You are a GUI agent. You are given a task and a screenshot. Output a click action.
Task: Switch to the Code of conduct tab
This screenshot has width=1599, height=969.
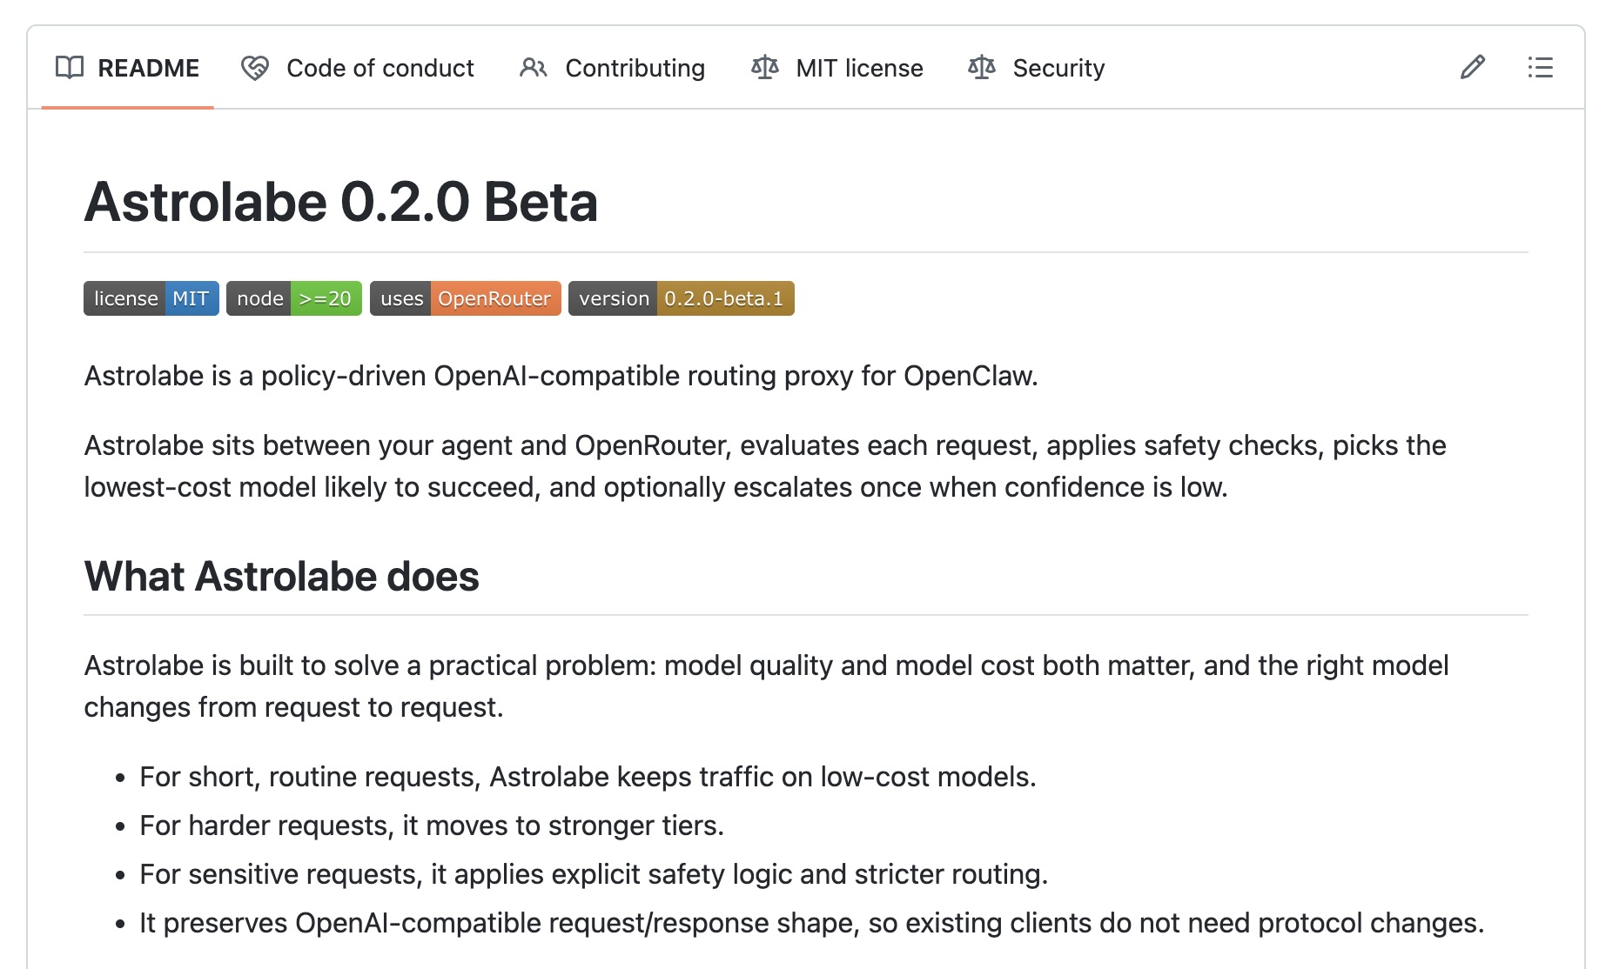coord(380,68)
